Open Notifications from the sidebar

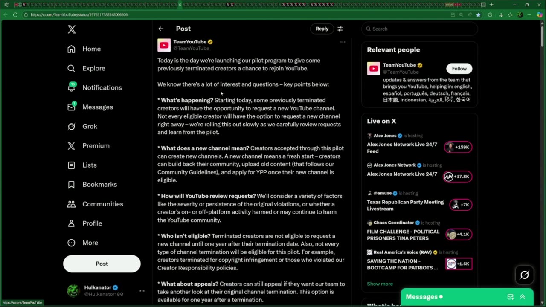coord(102,87)
